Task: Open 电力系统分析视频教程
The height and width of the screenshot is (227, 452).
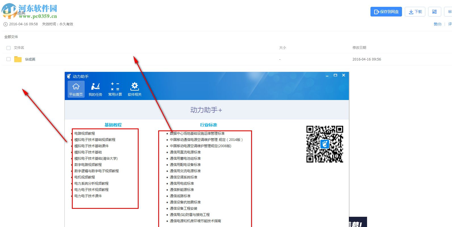Action: point(91,184)
